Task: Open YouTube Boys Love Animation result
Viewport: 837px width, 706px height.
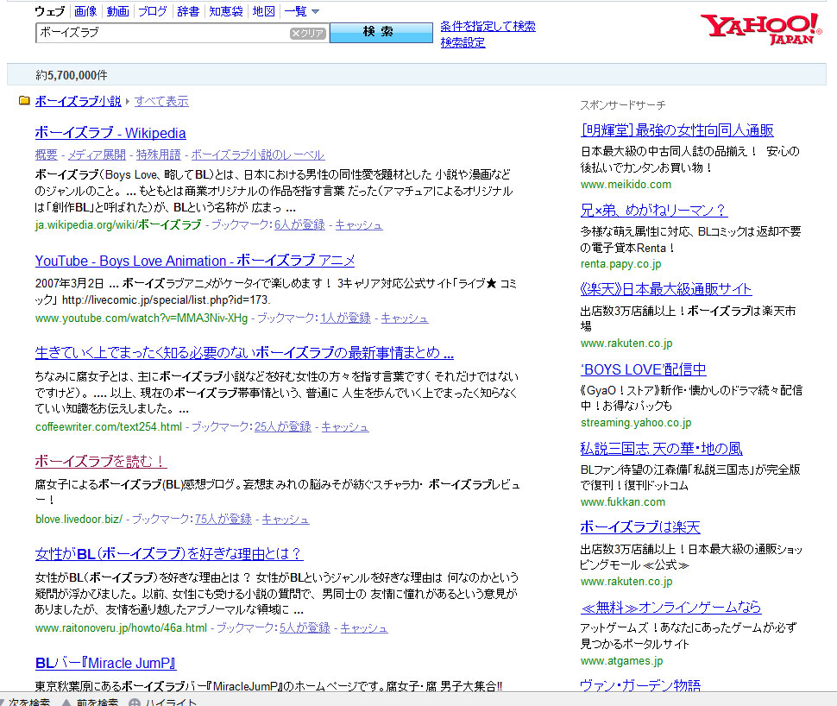Action: click(195, 261)
